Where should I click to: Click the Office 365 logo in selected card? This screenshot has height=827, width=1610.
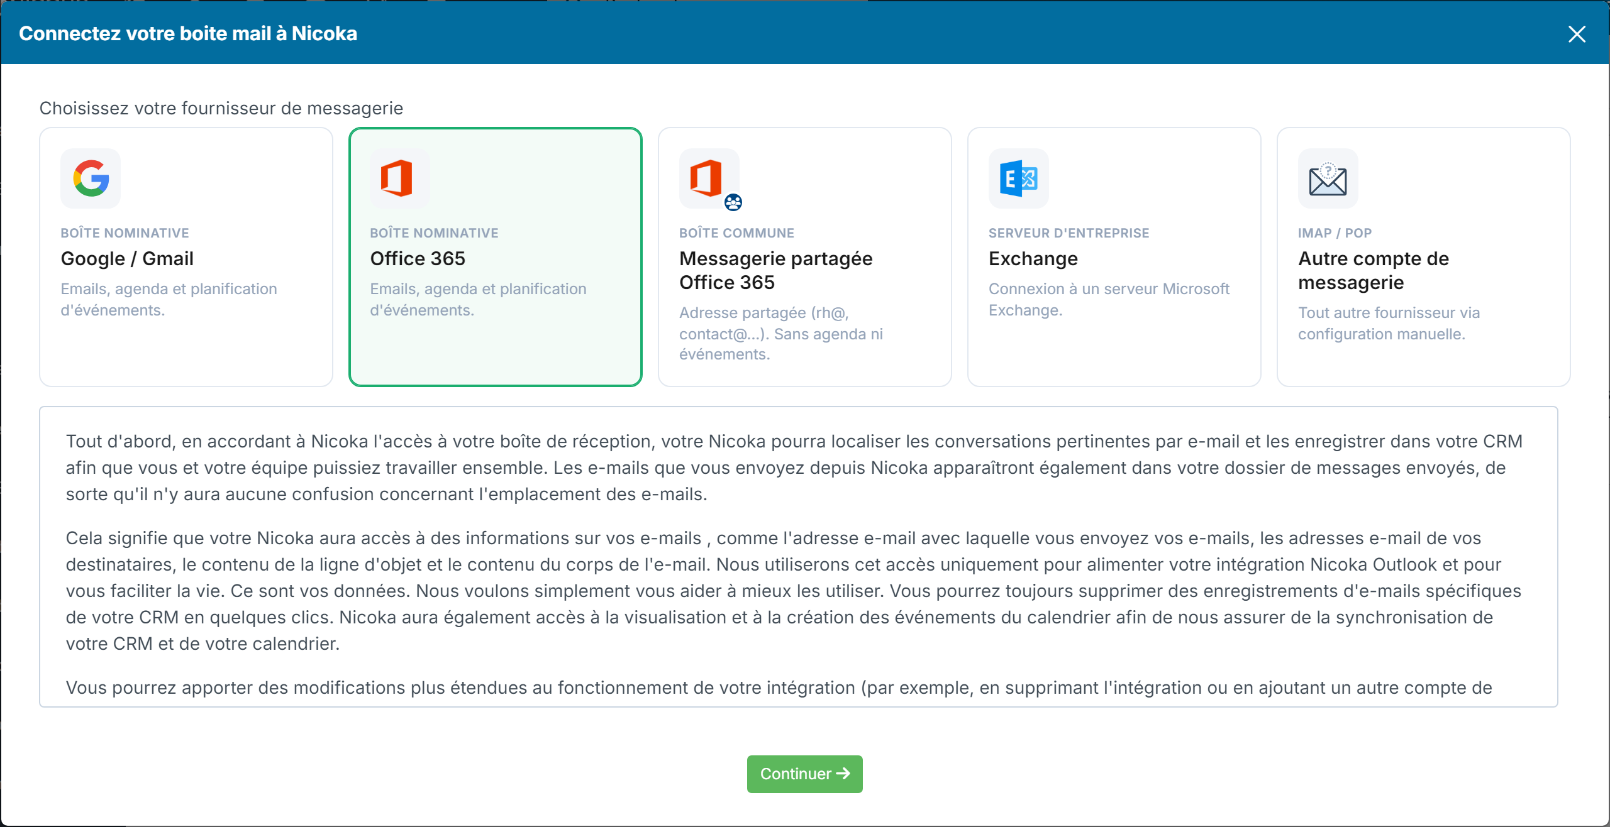[397, 178]
